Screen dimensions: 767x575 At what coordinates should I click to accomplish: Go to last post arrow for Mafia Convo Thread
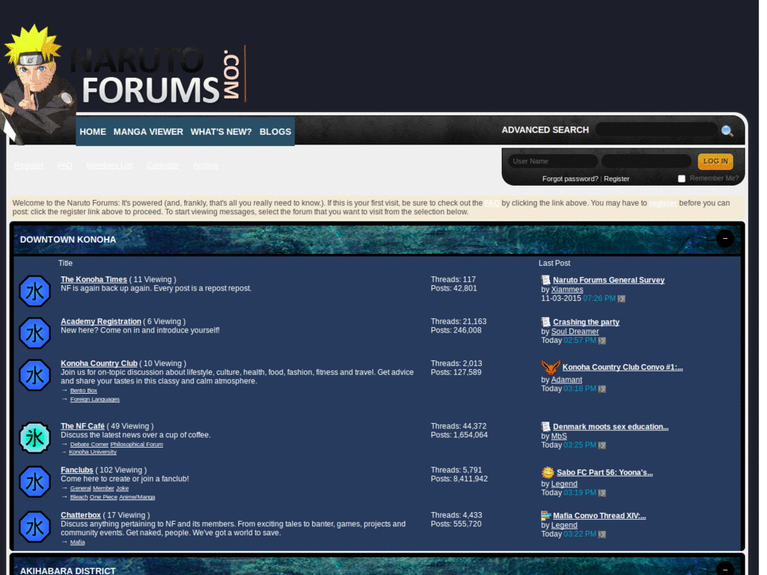602,535
